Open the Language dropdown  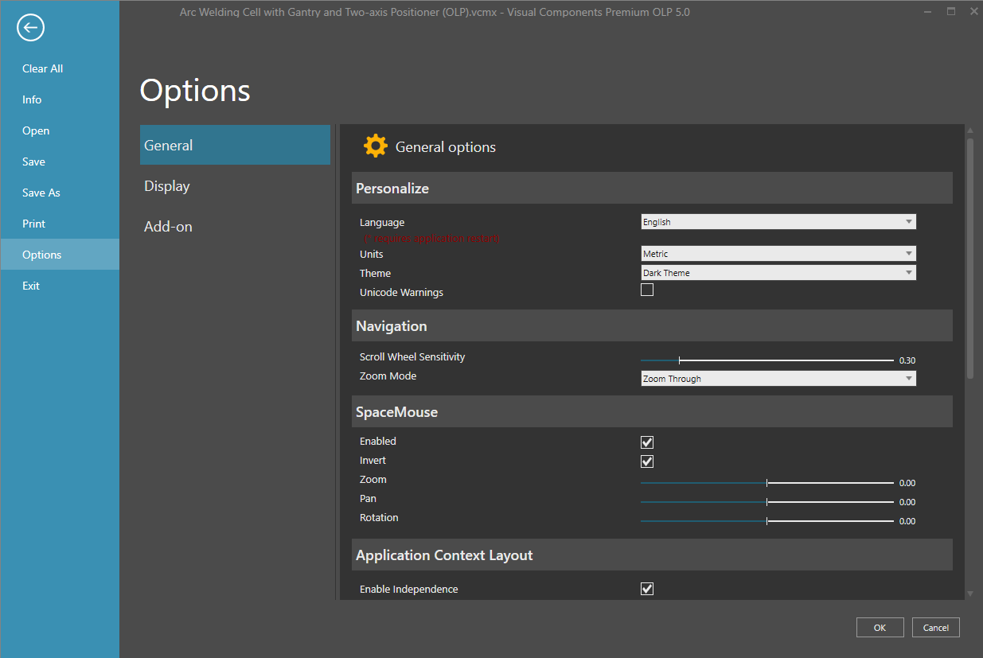tap(778, 222)
